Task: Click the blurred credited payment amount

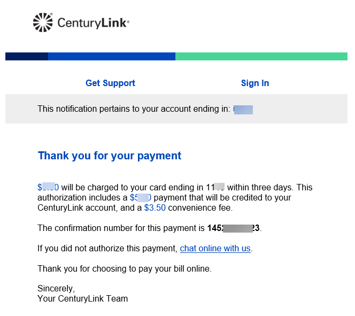Action: [141, 198]
